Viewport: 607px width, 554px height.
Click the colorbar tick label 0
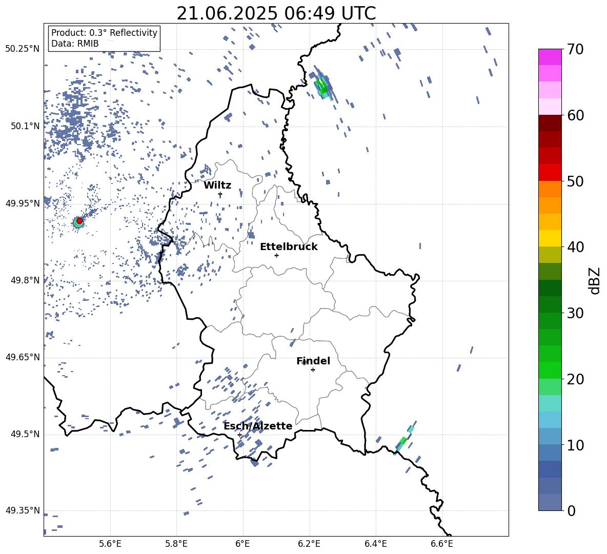click(571, 510)
